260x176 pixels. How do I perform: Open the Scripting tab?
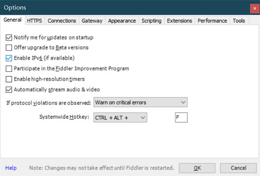click(x=151, y=21)
